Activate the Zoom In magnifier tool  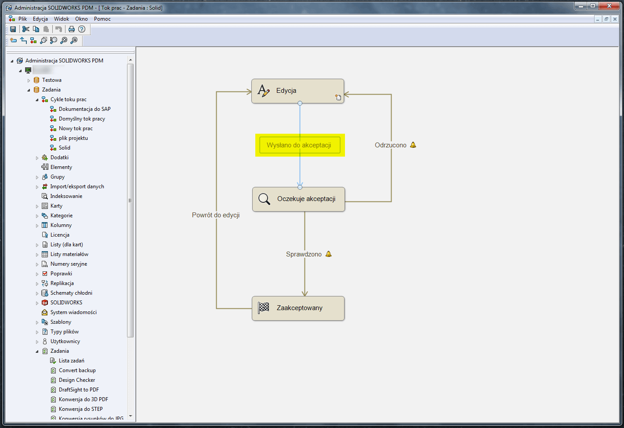tap(64, 40)
